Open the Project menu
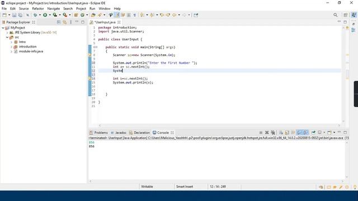 [81, 9]
